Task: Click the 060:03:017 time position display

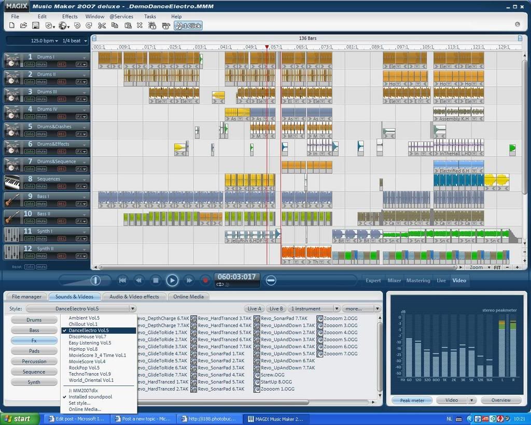Action: [x=236, y=277]
